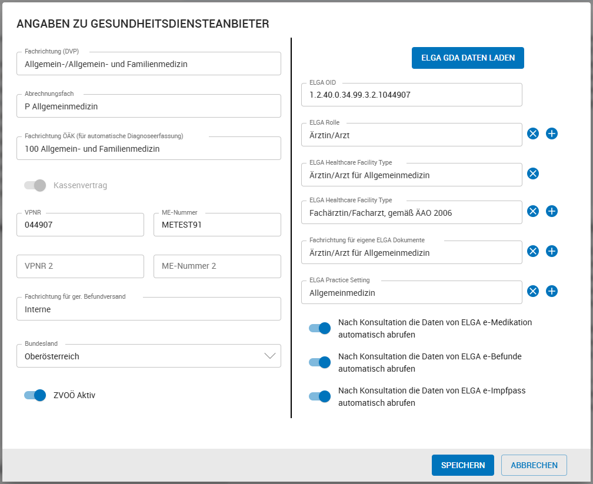This screenshot has width=593, height=484.
Task: Remove ELGA Practice Setting Allgemeinmedizin
Action: 533,291
